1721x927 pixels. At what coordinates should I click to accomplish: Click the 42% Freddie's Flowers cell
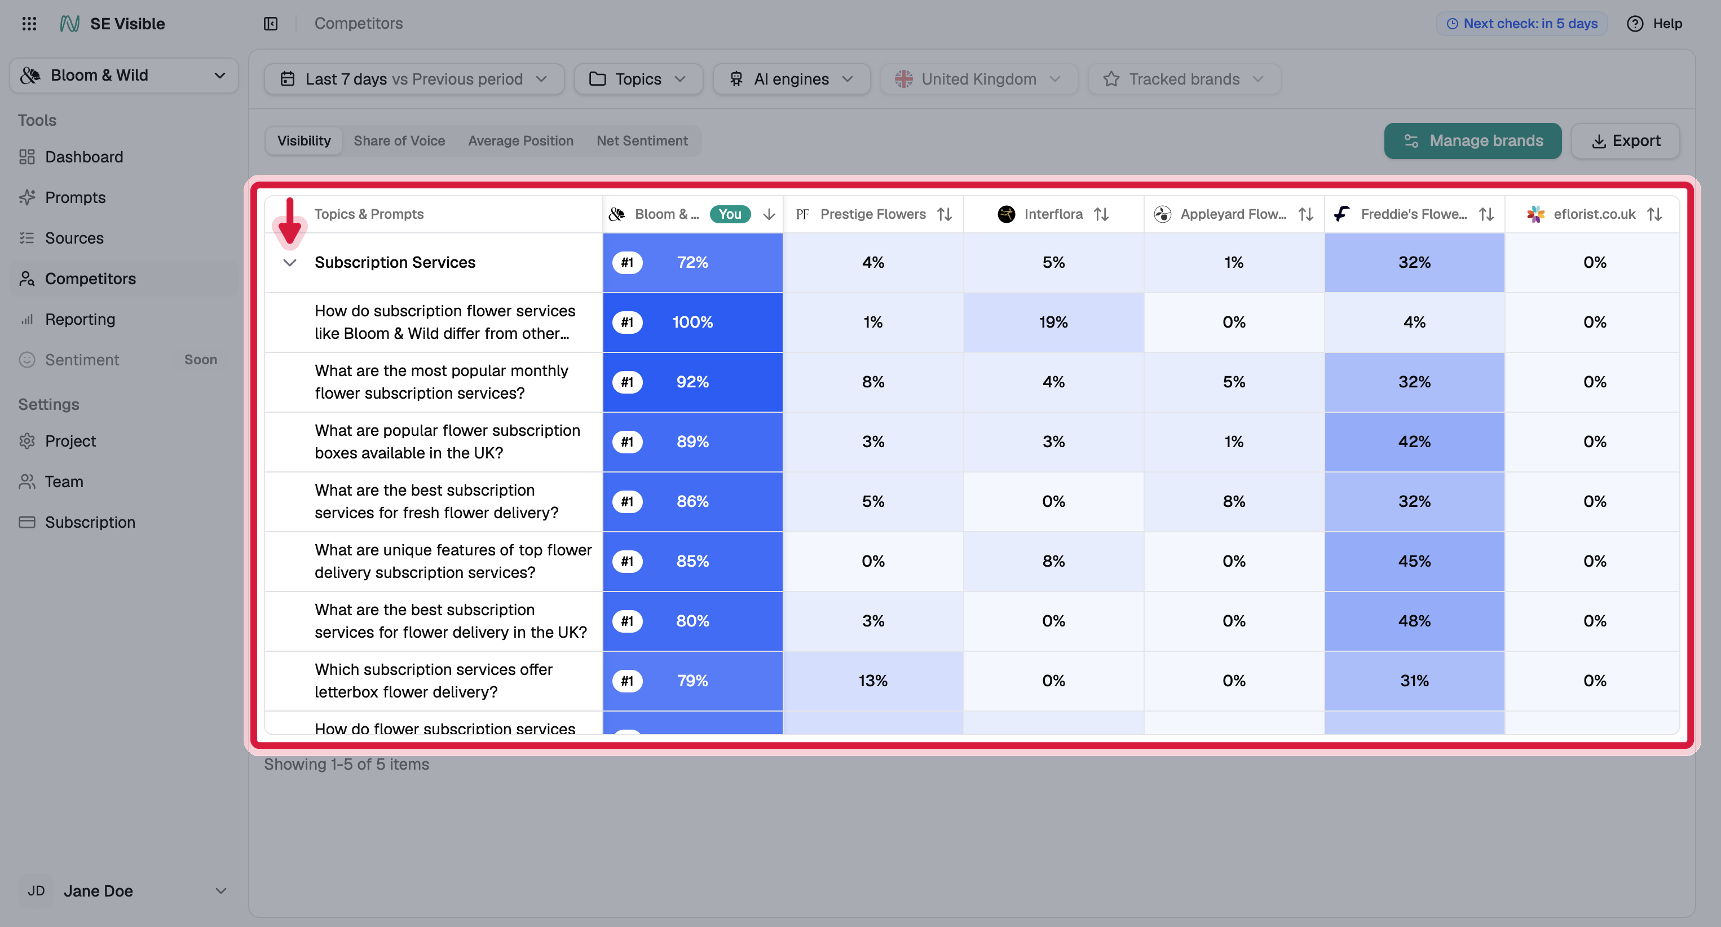tap(1414, 442)
